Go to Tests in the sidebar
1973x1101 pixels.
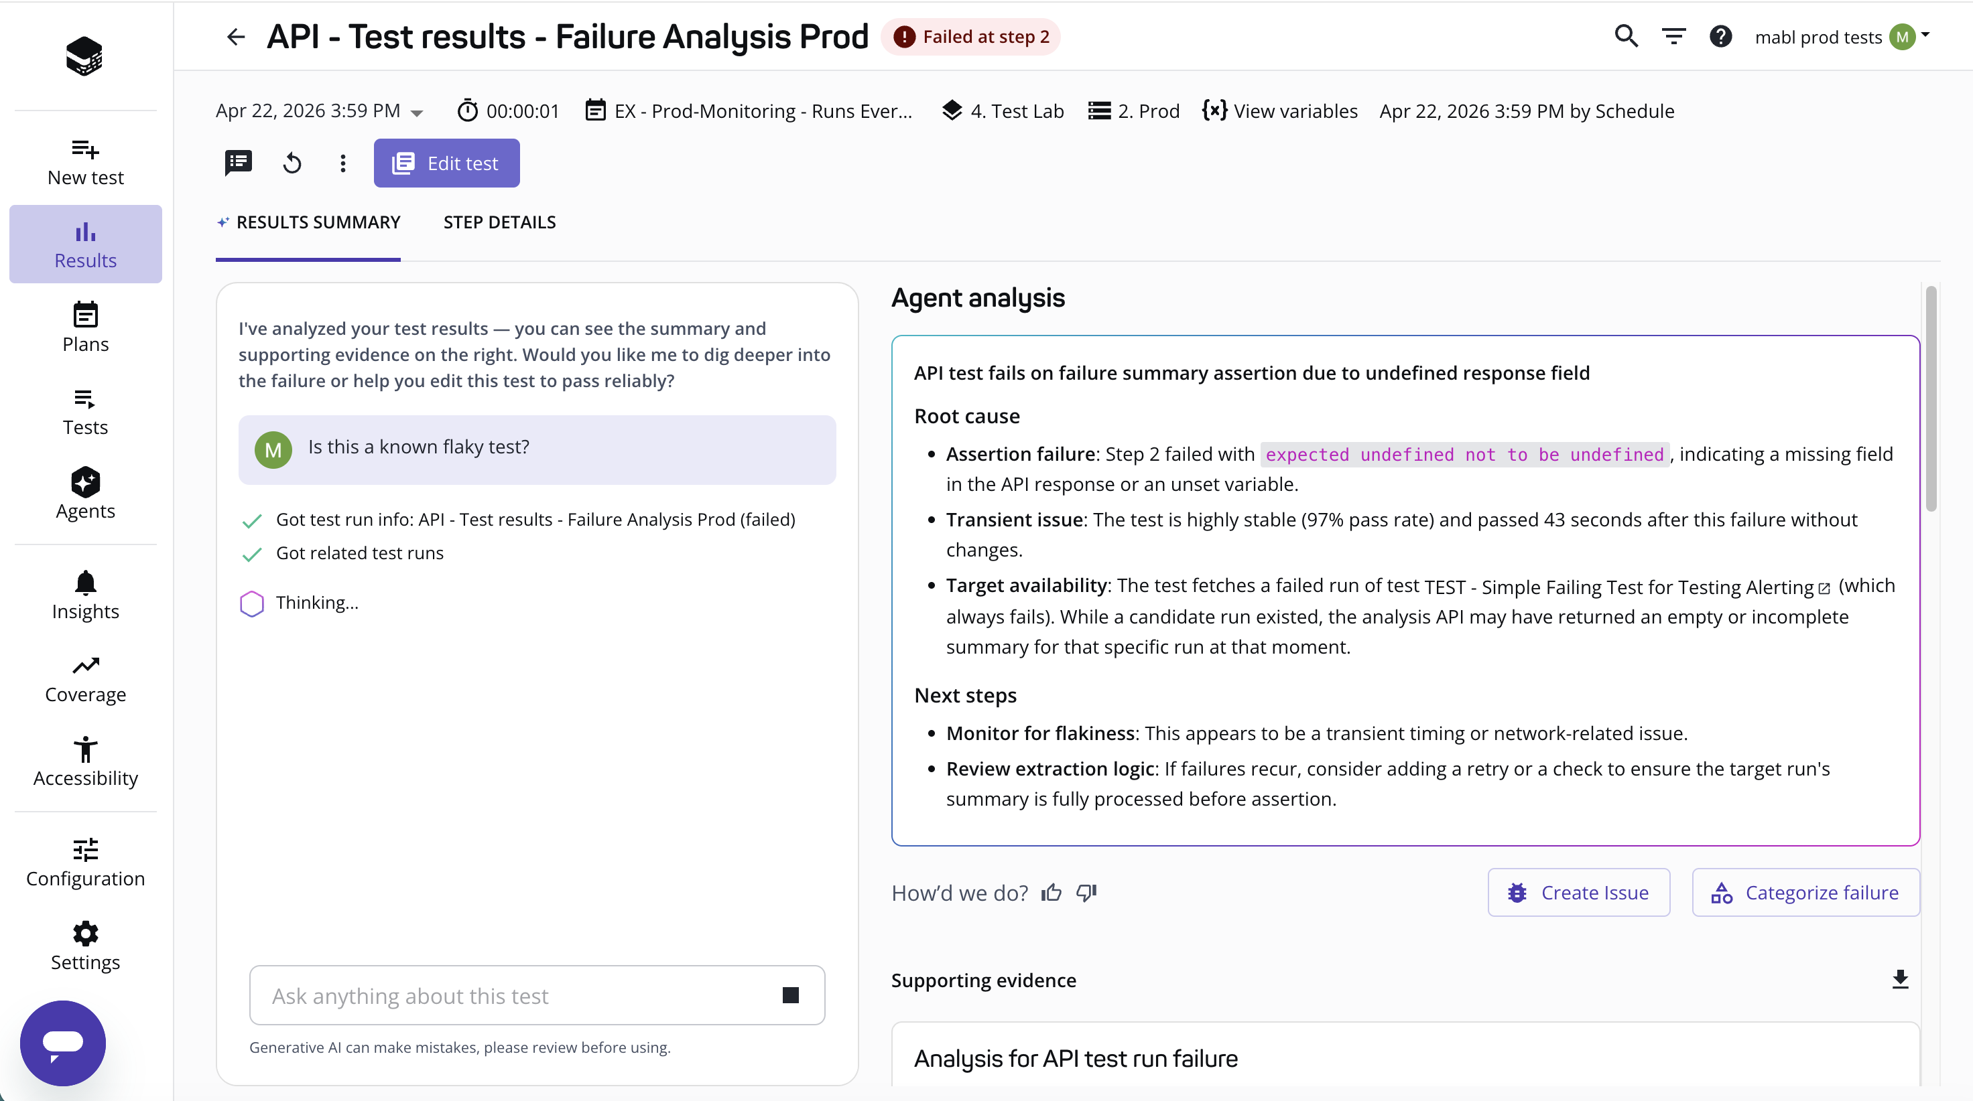pos(85,412)
